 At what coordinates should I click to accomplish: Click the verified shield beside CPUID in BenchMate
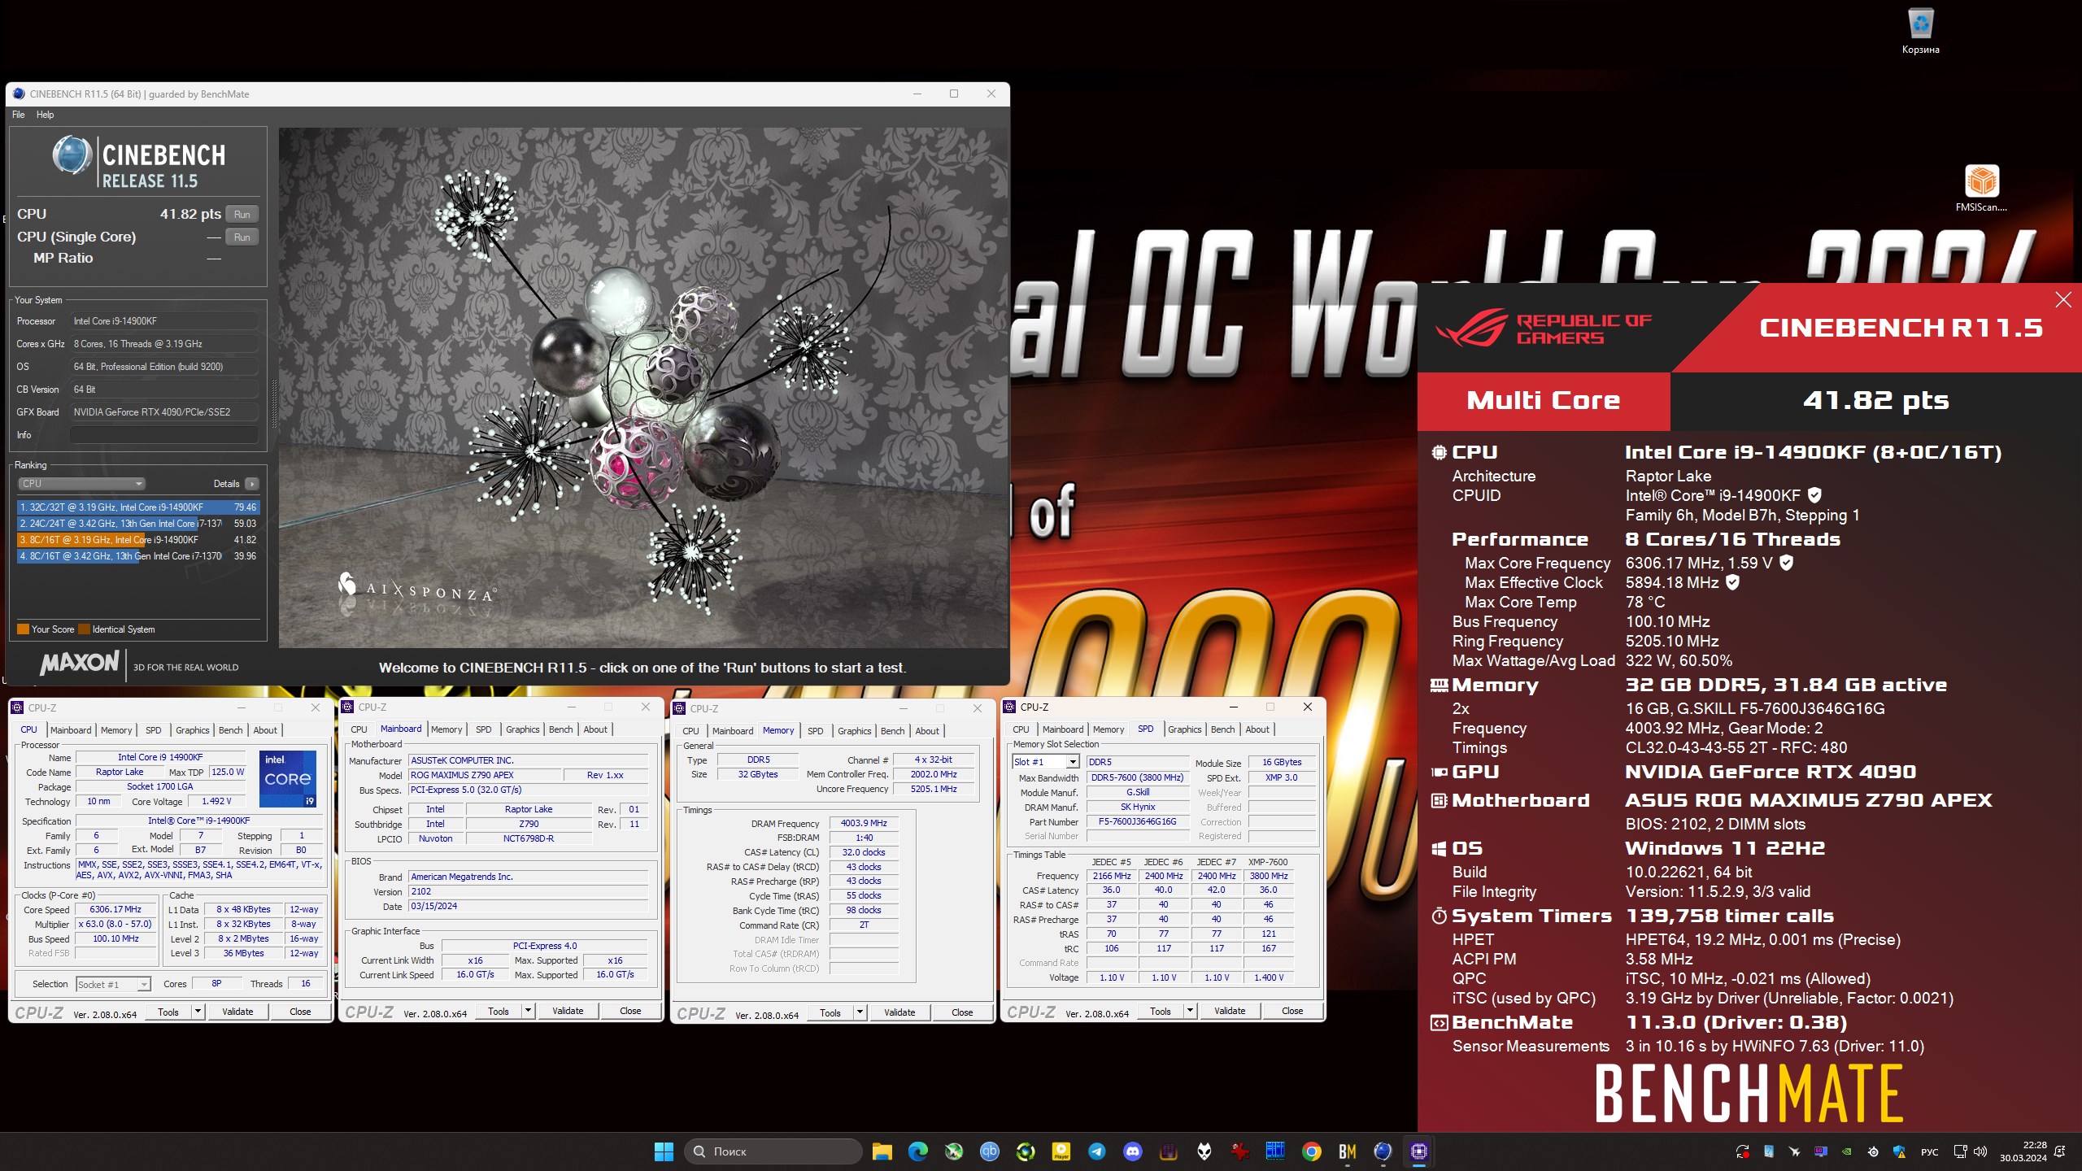[1814, 494]
